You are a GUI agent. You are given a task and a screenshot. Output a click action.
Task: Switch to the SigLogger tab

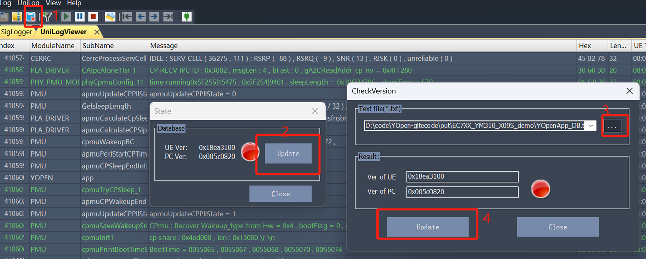[16, 32]
